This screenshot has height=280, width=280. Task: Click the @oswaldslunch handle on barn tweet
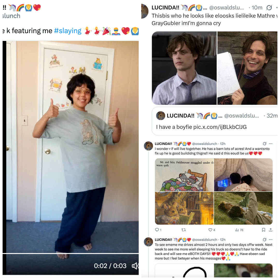pyautogui.click(x=205, y=144)
